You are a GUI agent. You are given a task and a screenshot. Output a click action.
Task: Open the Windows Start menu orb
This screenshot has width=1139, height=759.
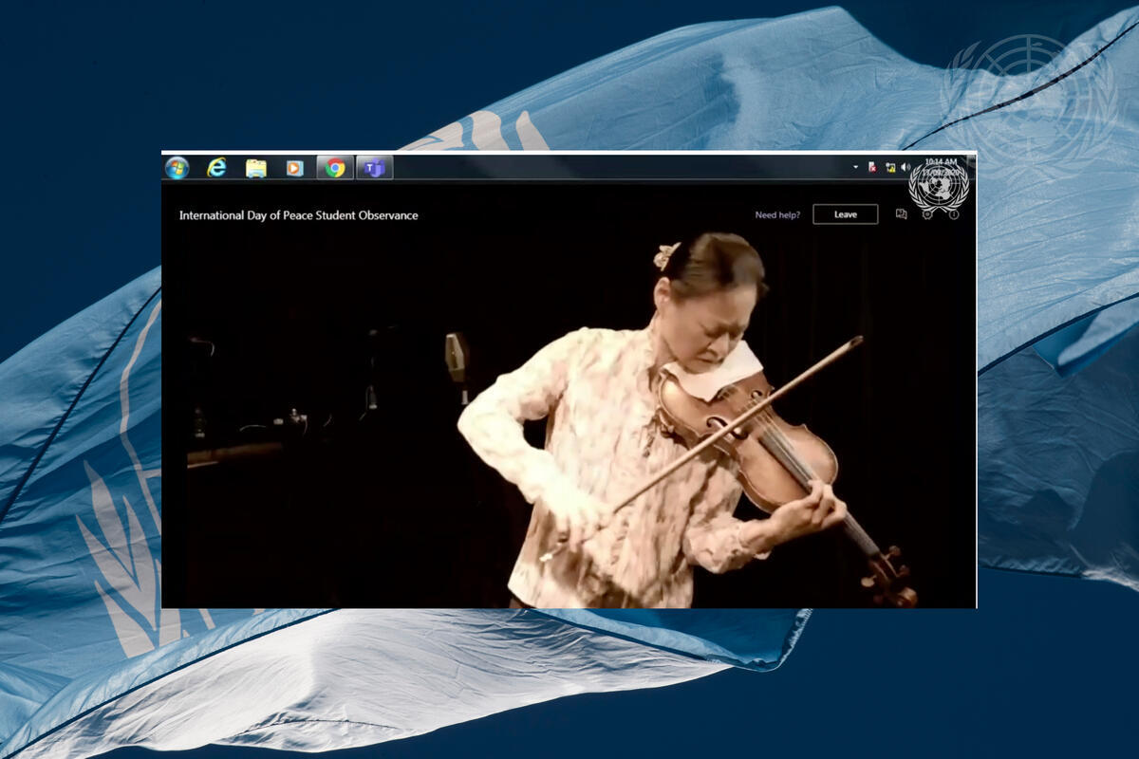[177, 168]
